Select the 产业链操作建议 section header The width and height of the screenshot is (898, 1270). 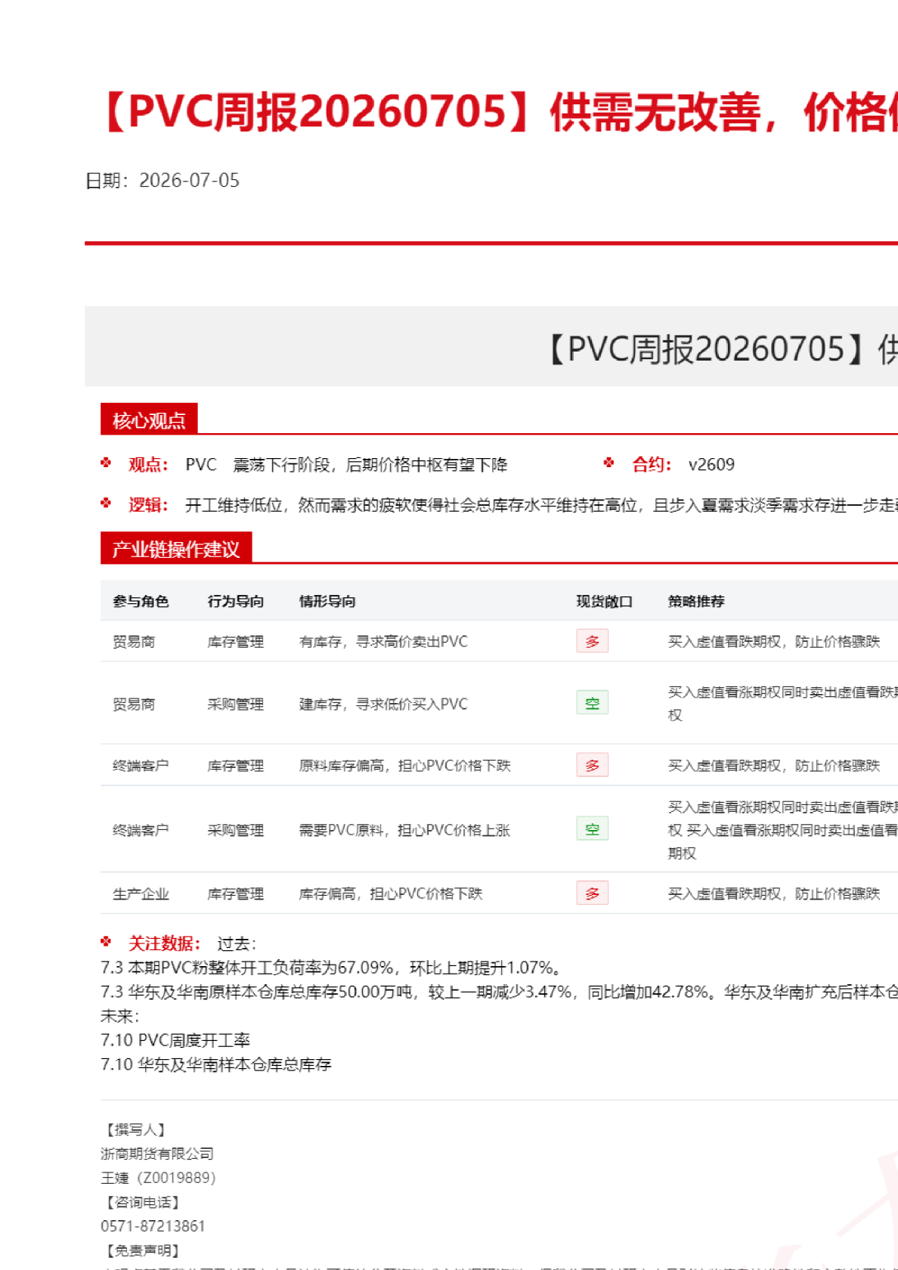click(x=176, y=549)
